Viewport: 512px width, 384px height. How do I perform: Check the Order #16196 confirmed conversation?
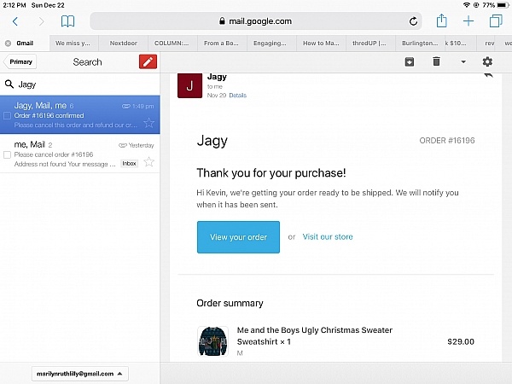tap(8, 115)
